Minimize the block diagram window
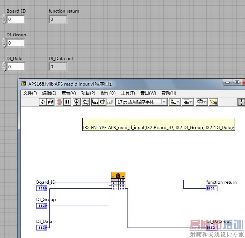245x238 pixels. (x=227, y=82)
